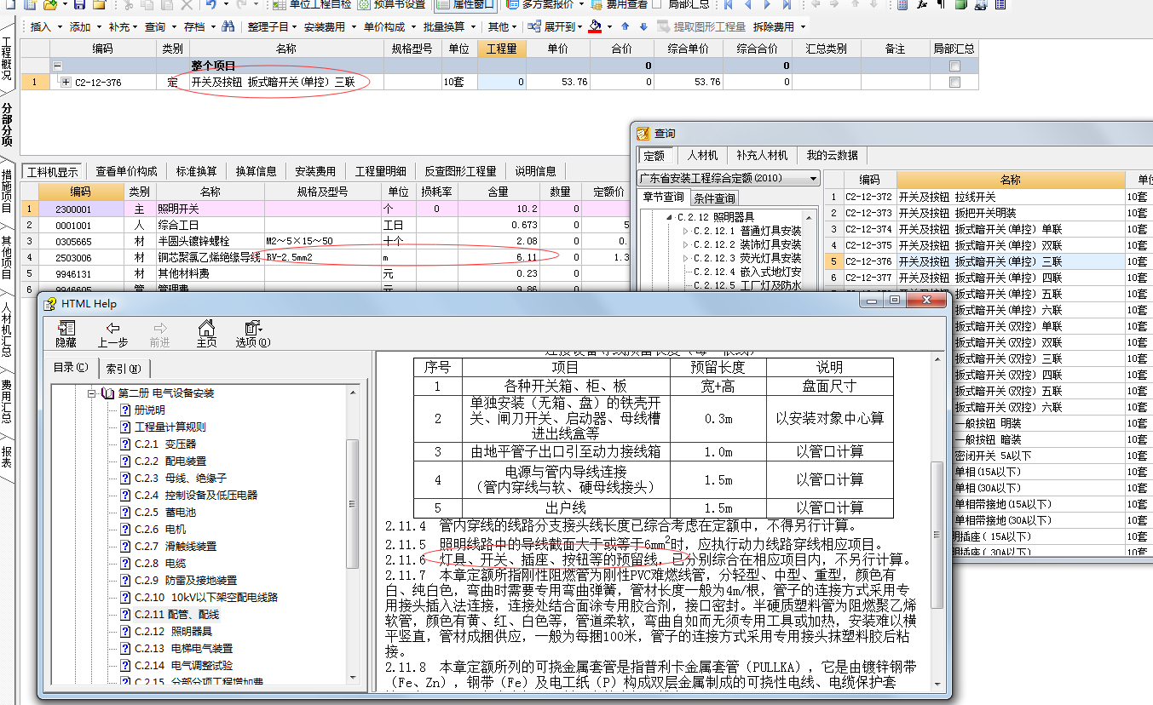Click the go-to-first record navigation icon
The height and width of the screenshot is (705, 1153).
pos(729,5)
